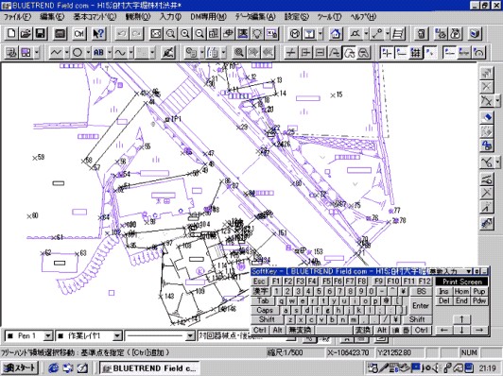Open the Pen 1 dropdown
The width and height of the screenshot is (503, 376).
coord(48,336)
